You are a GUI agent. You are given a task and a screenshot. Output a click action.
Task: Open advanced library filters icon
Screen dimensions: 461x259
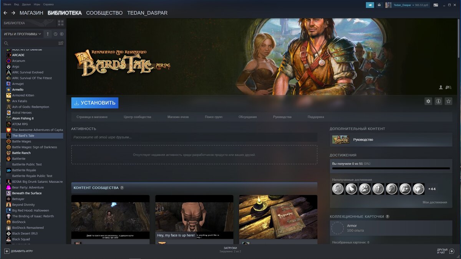(x=61, y=43)
